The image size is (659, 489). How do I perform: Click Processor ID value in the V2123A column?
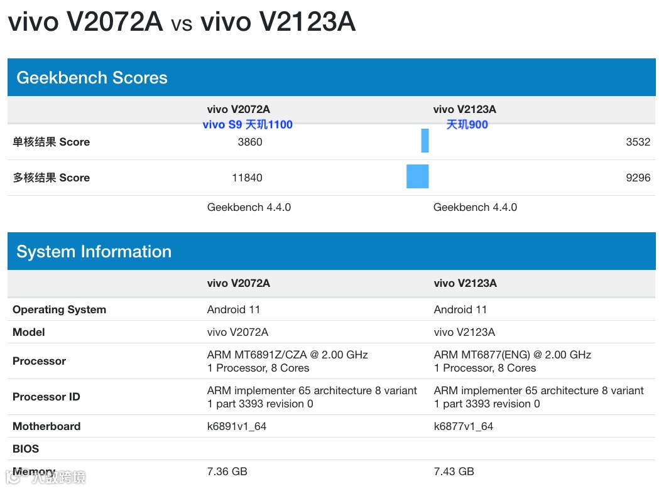coord(539,397)
